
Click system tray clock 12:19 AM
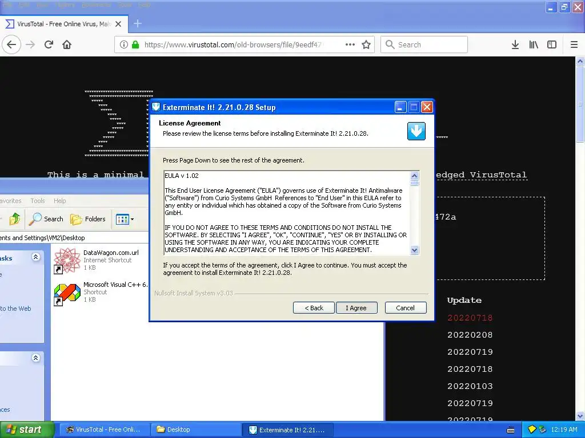(x=564, y=430)
